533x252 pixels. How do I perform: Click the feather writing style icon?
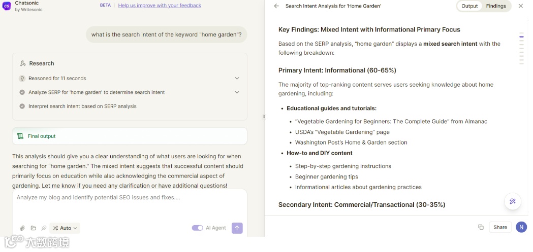point(44,228)
